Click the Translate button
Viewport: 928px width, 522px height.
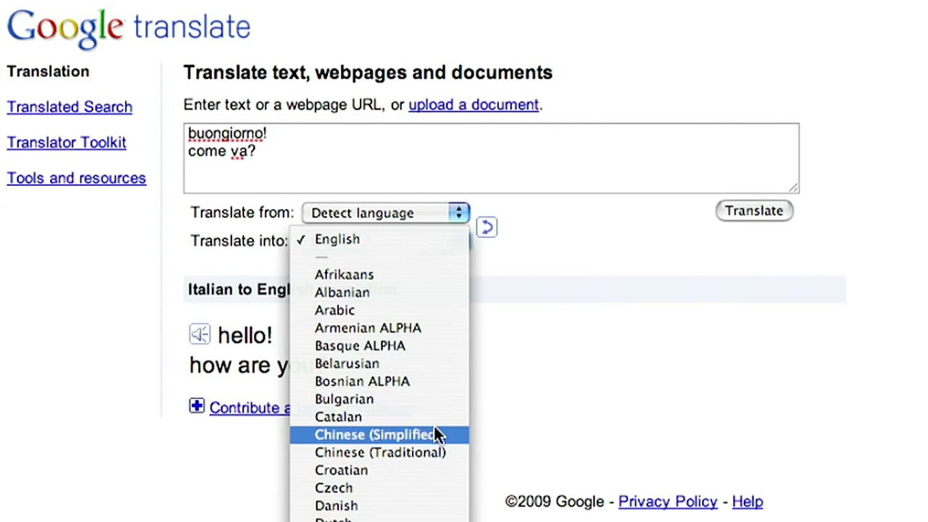(754, 211)
